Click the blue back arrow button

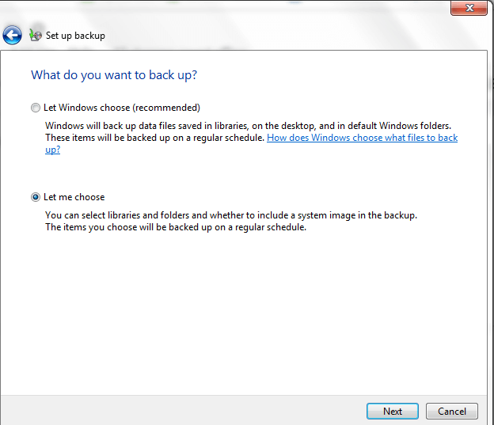[x=12, y=35]
